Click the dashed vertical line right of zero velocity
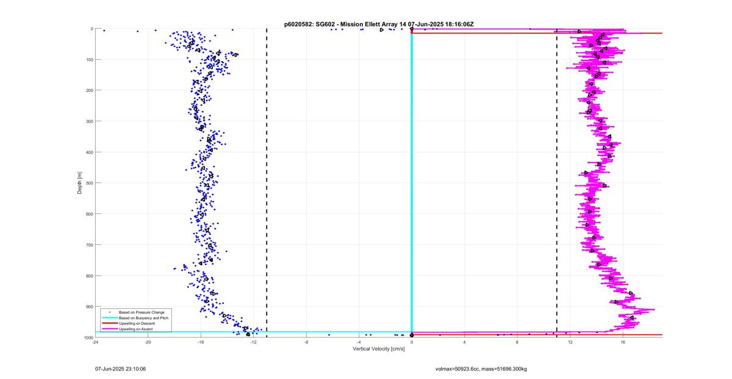Viewport: 732px width, 379px height. 557,183
